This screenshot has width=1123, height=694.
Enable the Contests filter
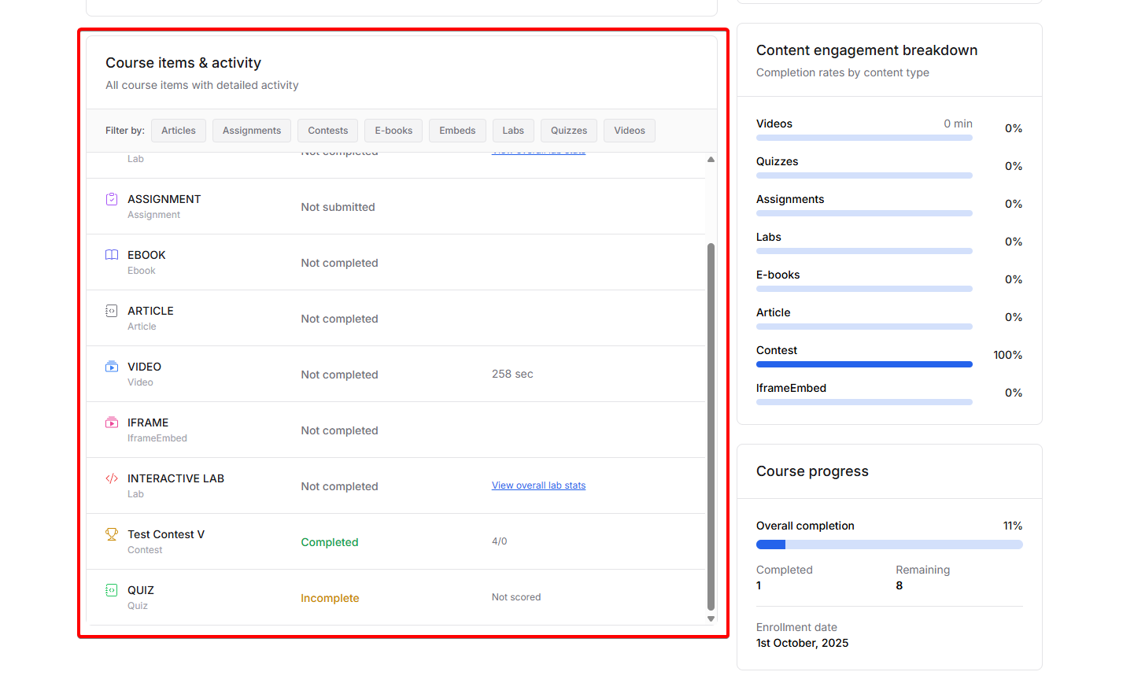(328, 131)
